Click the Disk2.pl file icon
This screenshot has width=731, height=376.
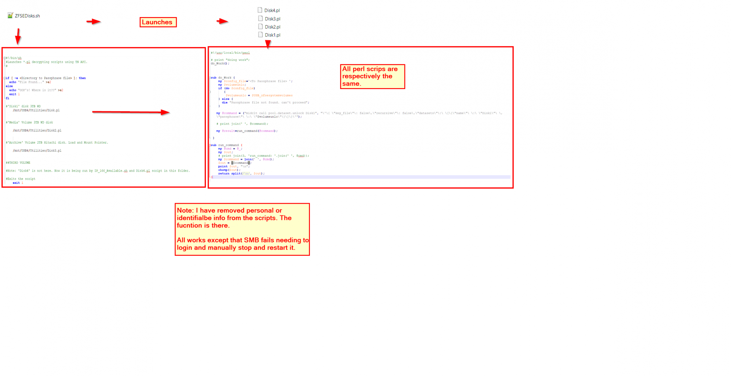click(260, 27)
